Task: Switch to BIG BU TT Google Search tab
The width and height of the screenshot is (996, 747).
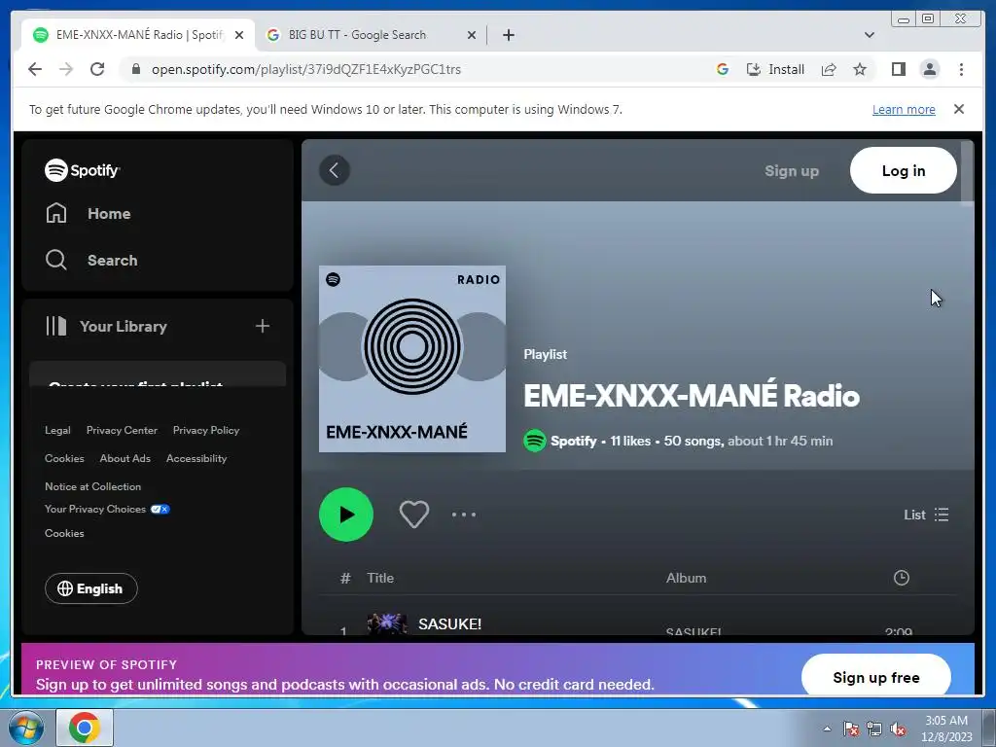Action: pyautogui.click(x=371, y=35)
